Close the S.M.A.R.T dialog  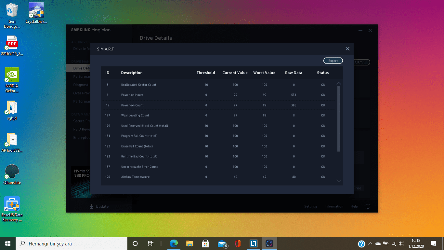coord(347,49)
